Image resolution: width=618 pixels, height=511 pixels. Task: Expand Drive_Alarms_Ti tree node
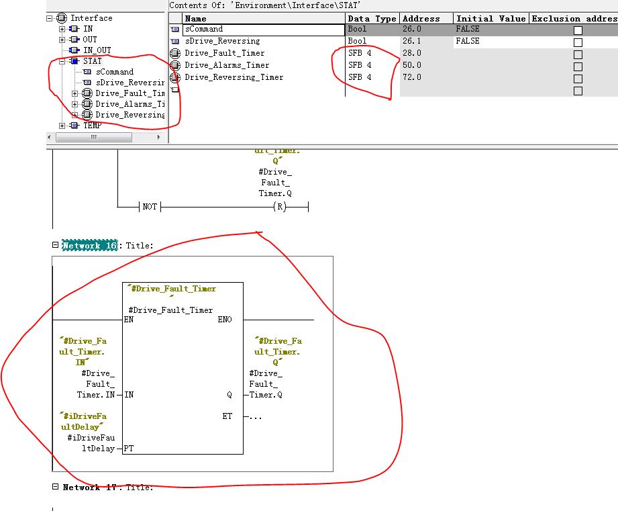pos(75,104)
